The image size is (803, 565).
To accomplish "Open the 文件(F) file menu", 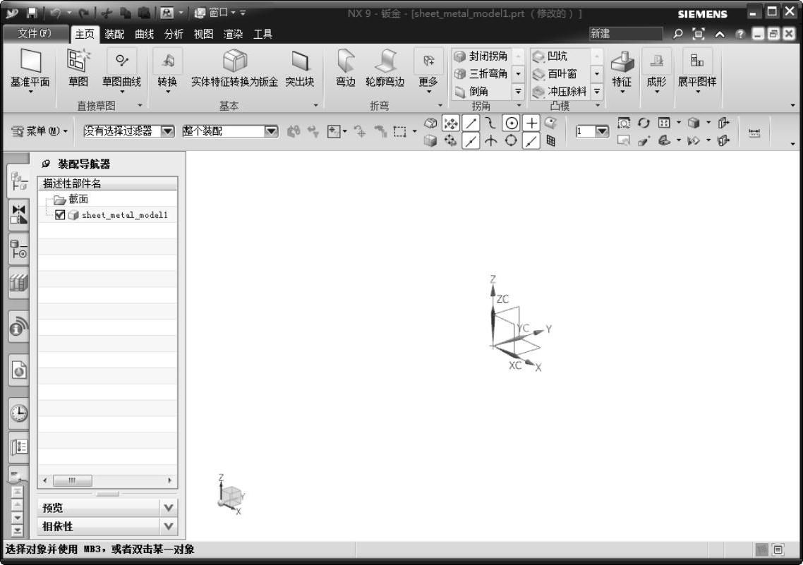I will [35, 34].
